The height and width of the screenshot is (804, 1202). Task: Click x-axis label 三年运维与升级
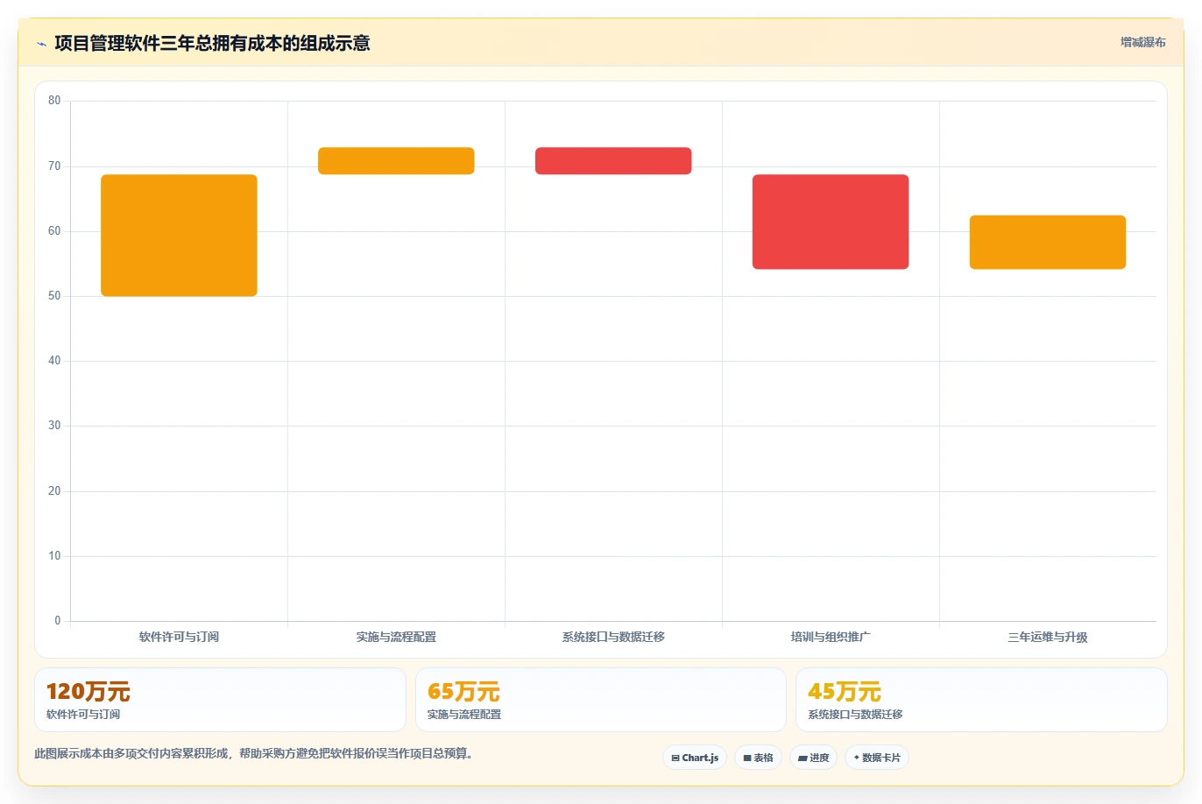coord(1048,637)
